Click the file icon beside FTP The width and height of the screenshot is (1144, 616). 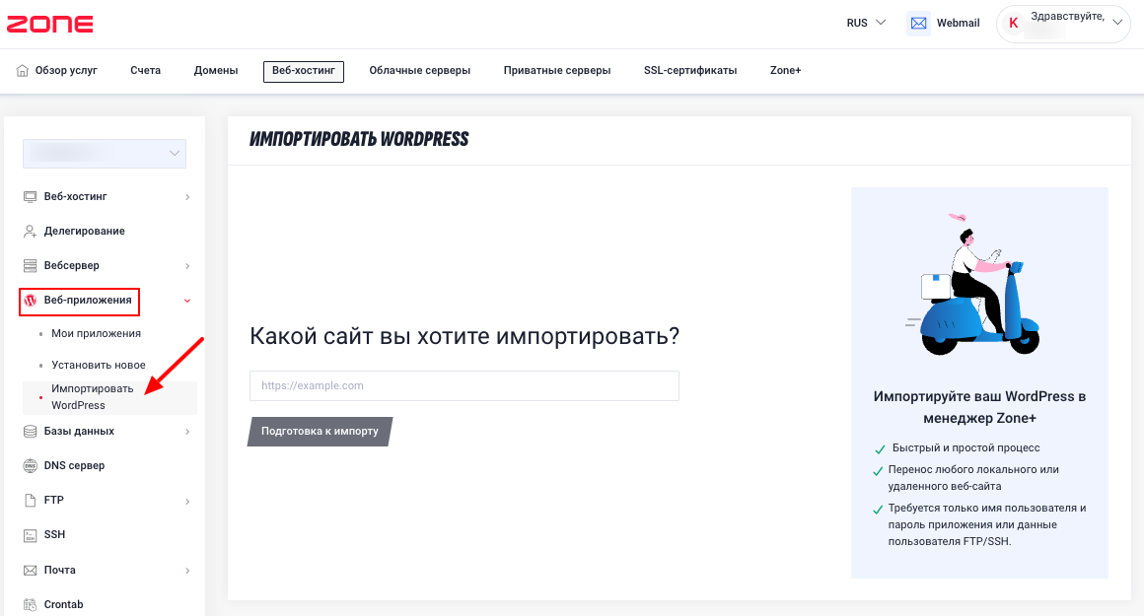click(x=30, y=500)
